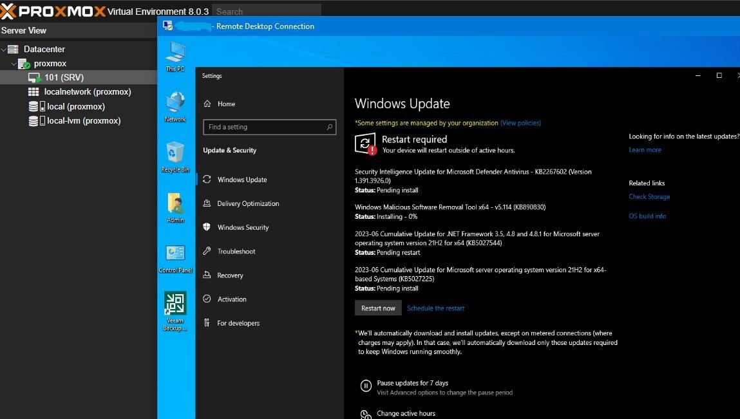The width and height of the screenshot is (740, 419).
Task: Click the Delivery Optimization icon
Action: 207,203
